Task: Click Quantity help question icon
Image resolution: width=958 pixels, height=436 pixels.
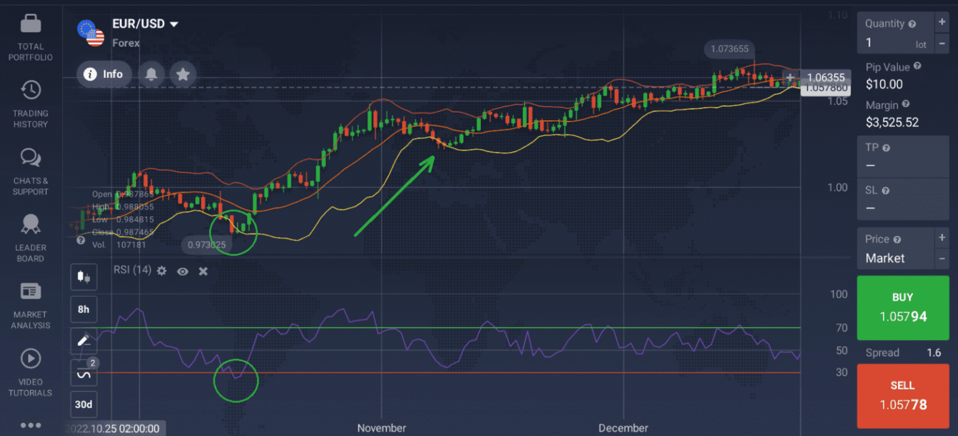Action: [x=912, y=24]
